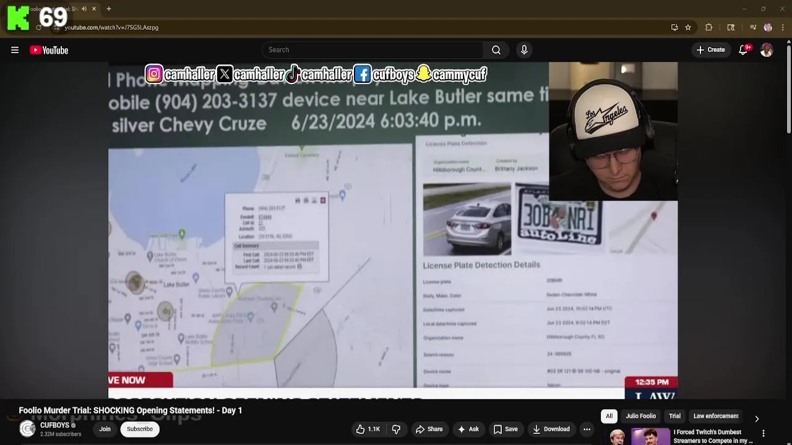
Task: Open a new browser tab
Action: point(108,9)
